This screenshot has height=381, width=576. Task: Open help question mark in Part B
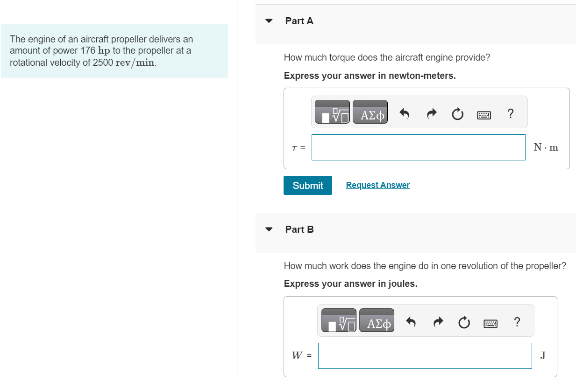coord(517,321)
